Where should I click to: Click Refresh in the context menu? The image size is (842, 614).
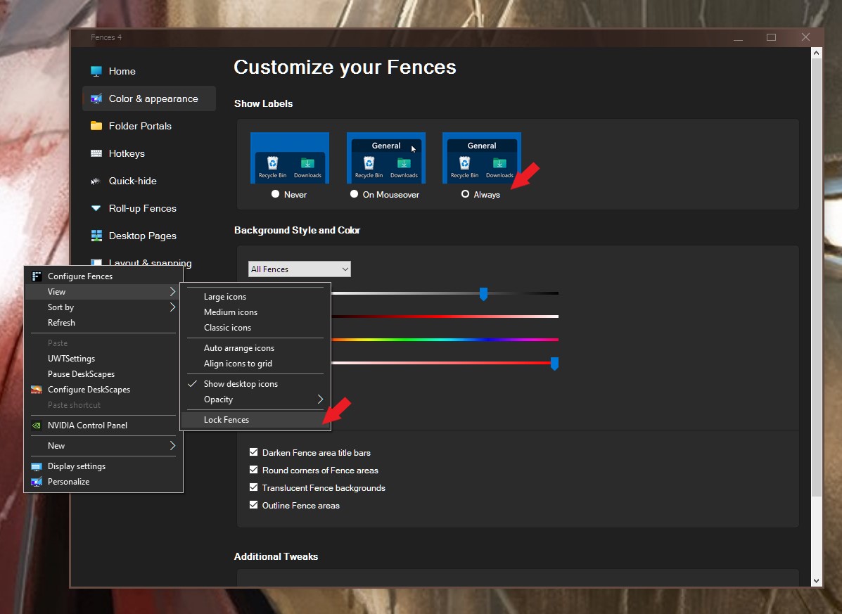tap(103, 323)
